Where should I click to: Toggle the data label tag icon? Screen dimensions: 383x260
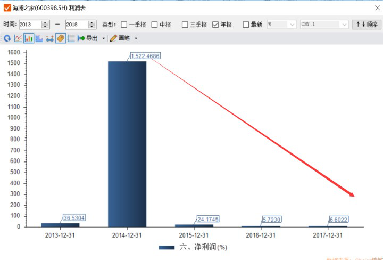coord(61,38)
